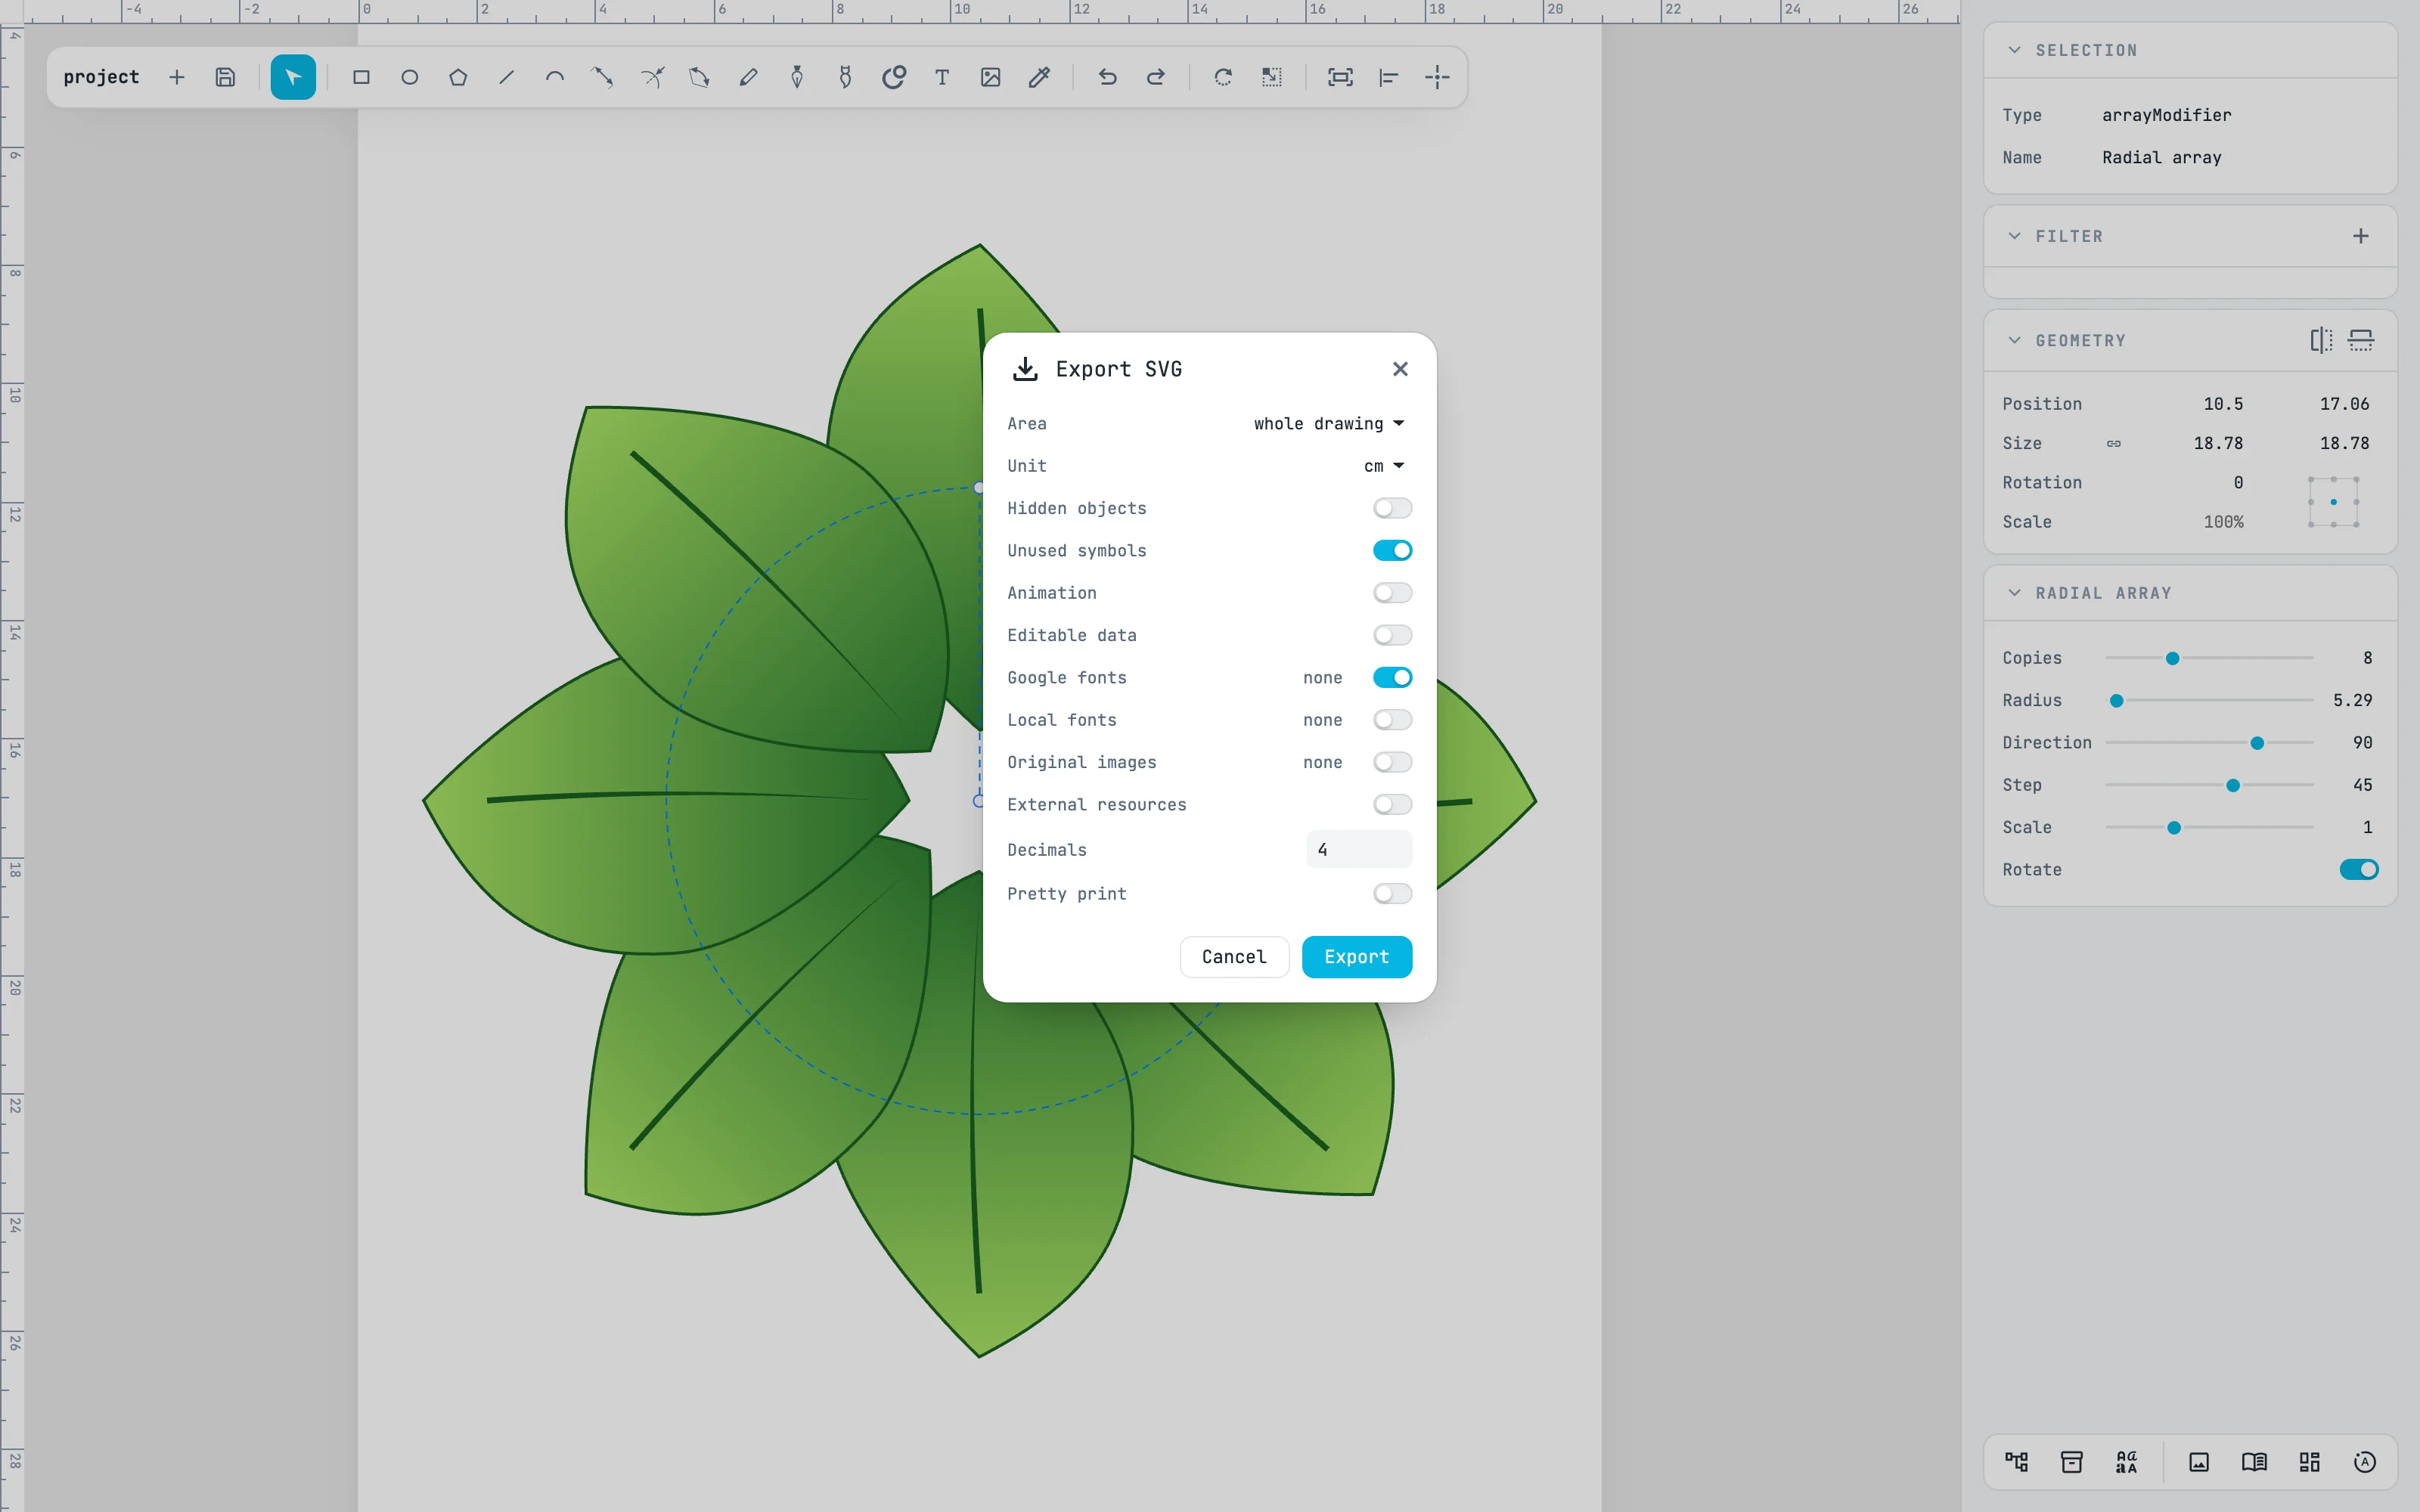
Task: Select the Ellipse tool
Action: pos(410,77)
